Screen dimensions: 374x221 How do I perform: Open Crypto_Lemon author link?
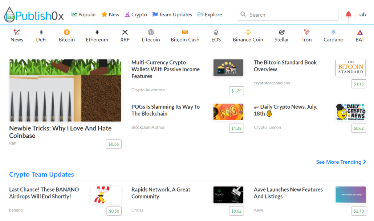[267, 127]
